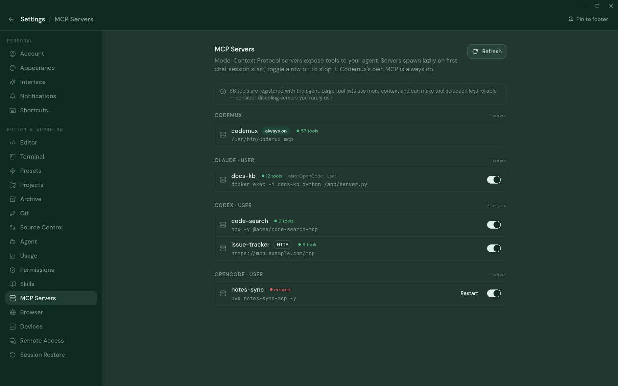Screen dimensions: 618x386
Task: Click the Appearance palette icon
Action: 12,68
